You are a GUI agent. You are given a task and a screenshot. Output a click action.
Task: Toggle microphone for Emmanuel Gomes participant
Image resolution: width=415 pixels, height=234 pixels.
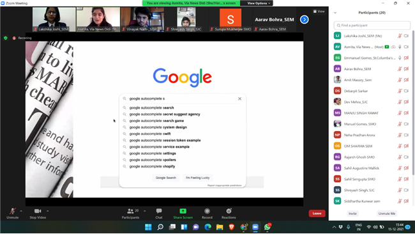click(400, 58)
